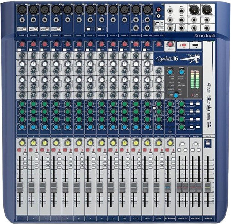Image resolution: width=231 pixels, height=224 pixels.
Task: Mute channel 4 with red button
Action: [53, 150]
